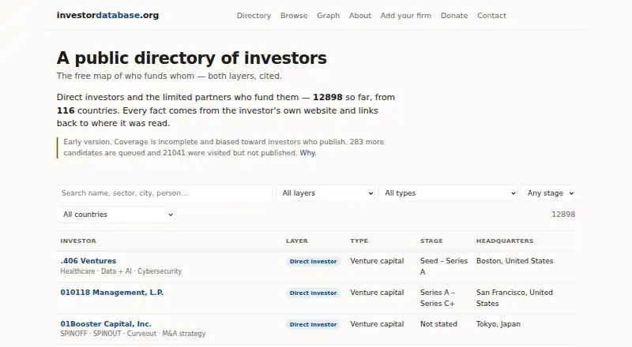The width and height of the screenshot is (632, 347).
Task: Follow the Why link in the notice
Action: pos(307,153)
